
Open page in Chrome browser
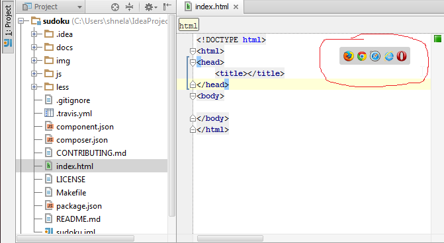click(x=361, y=56)
